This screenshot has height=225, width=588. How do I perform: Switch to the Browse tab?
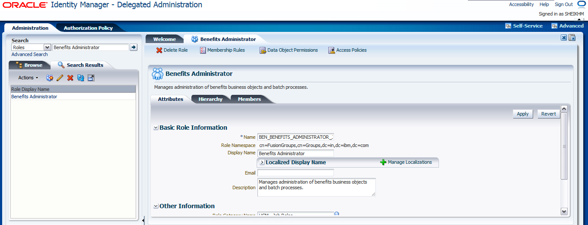(29, 65)
